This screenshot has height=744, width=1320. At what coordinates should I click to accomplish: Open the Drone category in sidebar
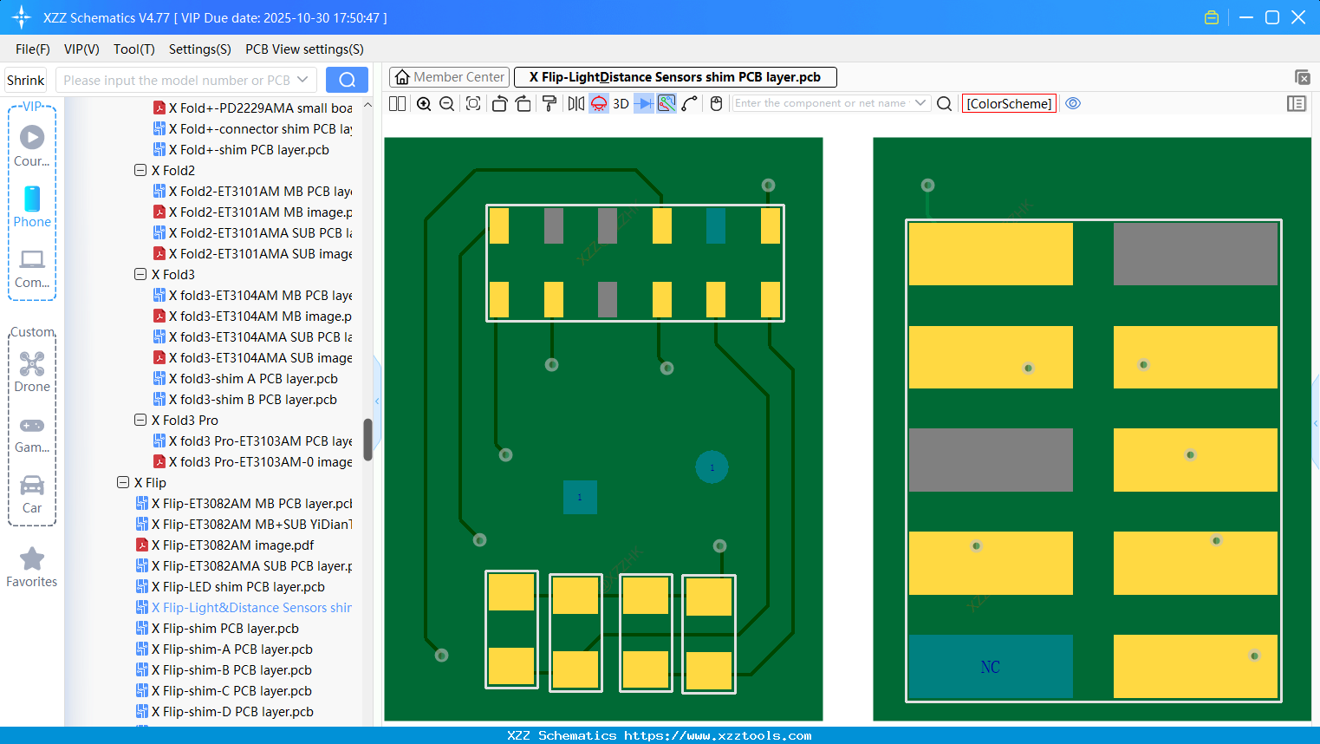[32, 373]
